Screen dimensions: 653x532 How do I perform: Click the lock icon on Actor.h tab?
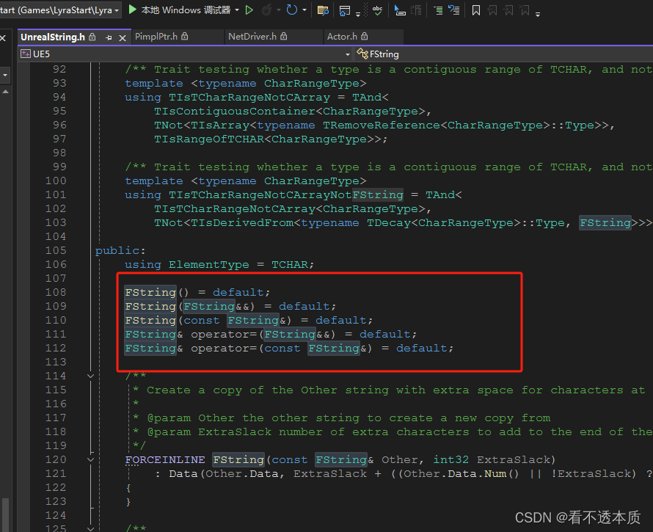point(365,37)
